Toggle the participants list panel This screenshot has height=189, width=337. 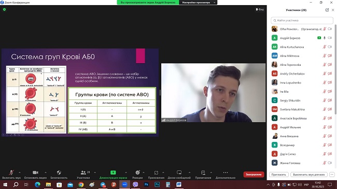point(83,172)
